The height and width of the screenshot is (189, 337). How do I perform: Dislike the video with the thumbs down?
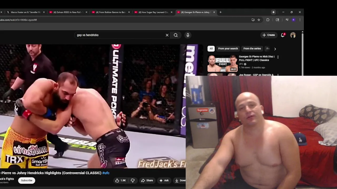click(x=133, y=180)
